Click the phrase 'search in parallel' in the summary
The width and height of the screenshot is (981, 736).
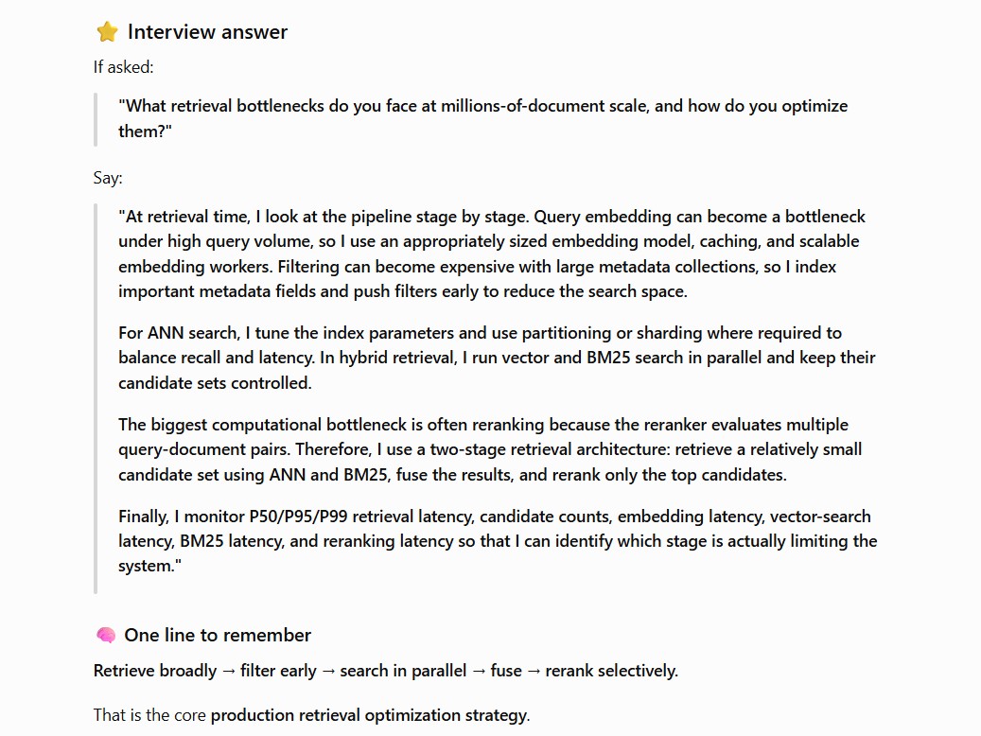coord(403,671)
